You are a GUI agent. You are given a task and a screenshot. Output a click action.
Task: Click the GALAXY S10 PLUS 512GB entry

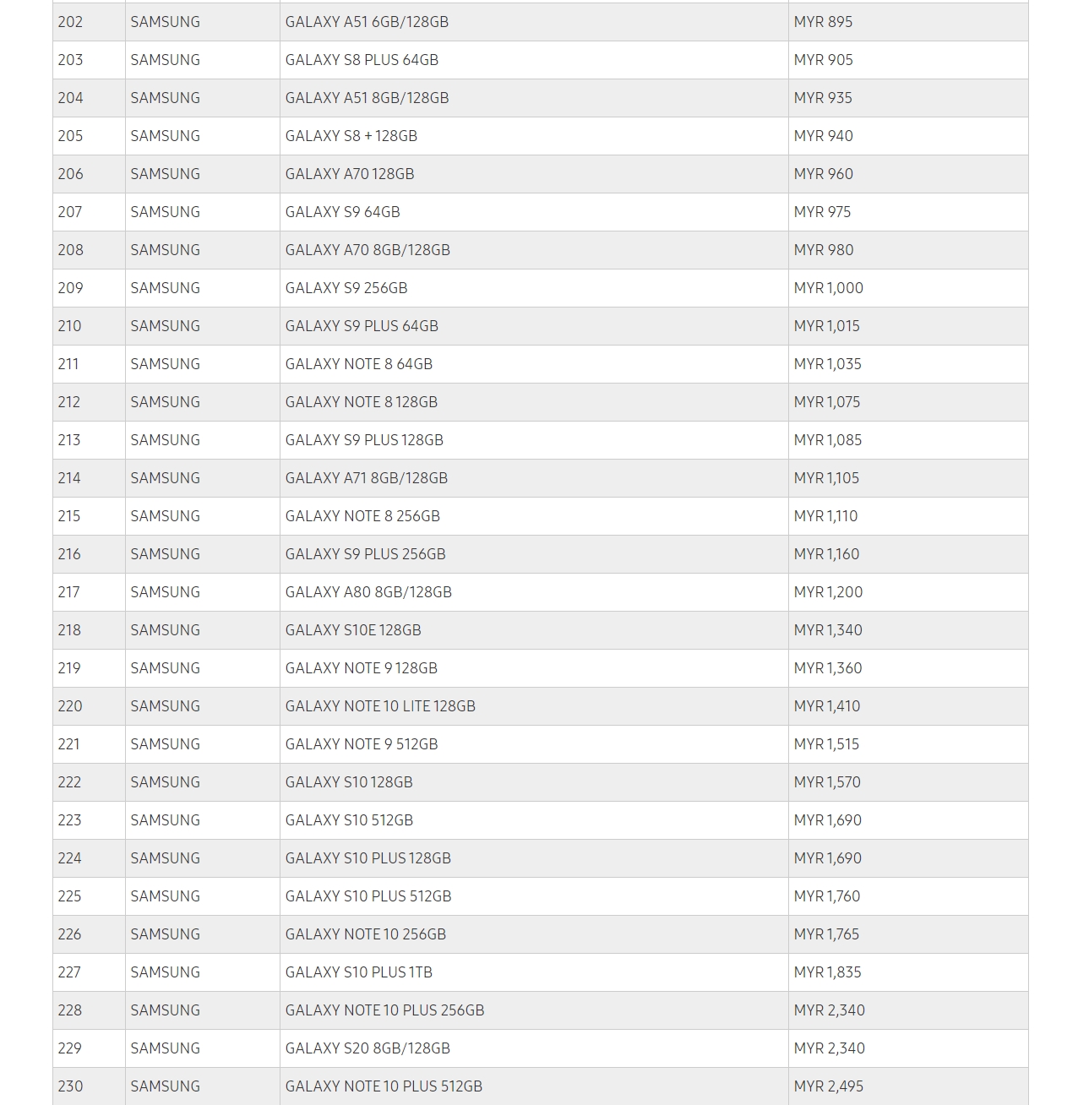(368, 896)
